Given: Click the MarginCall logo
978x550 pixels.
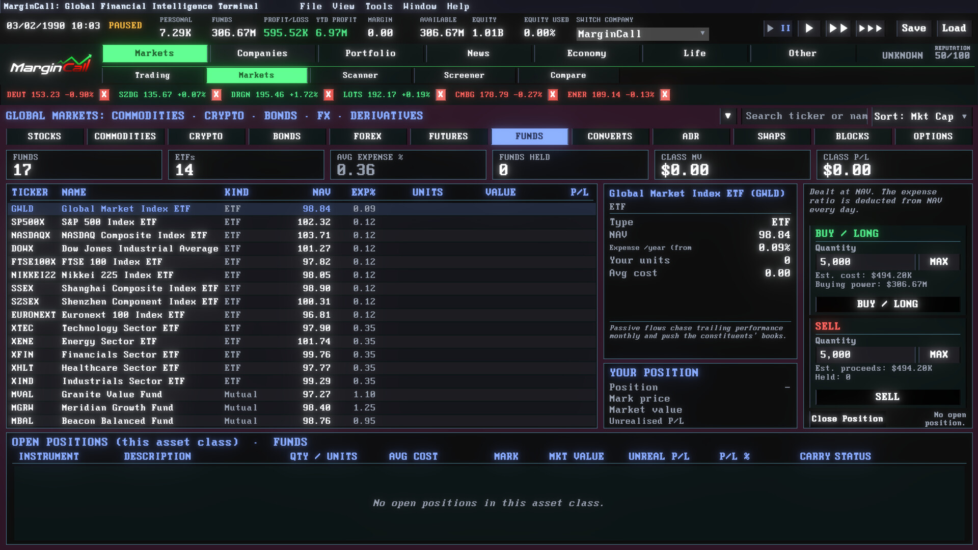Looking at the screenshot, I should (x=51, y=65).
